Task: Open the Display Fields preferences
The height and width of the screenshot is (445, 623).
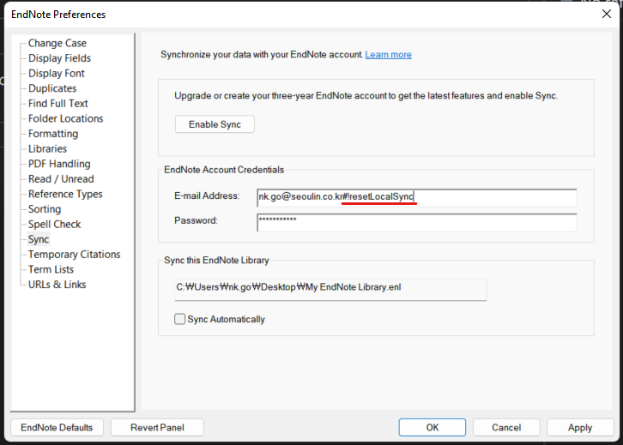Action: (59, 58)
